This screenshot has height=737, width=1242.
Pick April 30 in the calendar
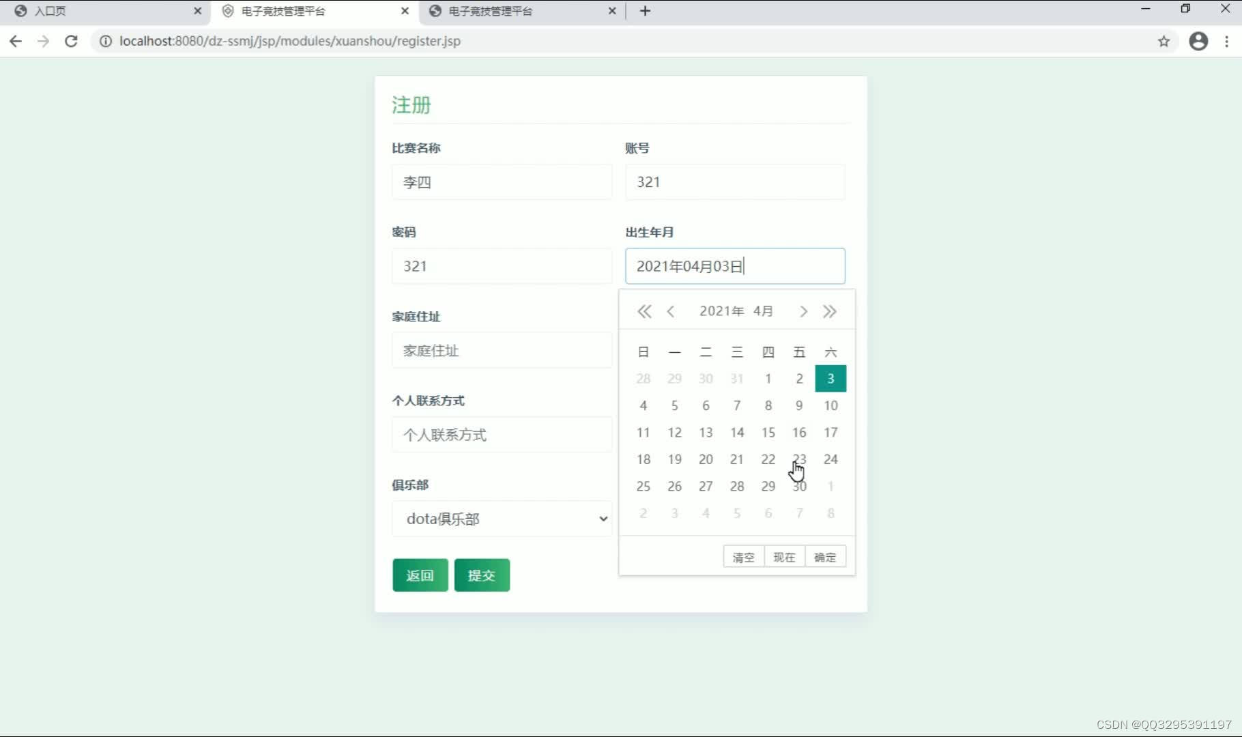[x=799, y=487]
